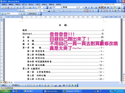Select the Draw Table pencil tool
The image size is (125, 93).
click(20, 11)
